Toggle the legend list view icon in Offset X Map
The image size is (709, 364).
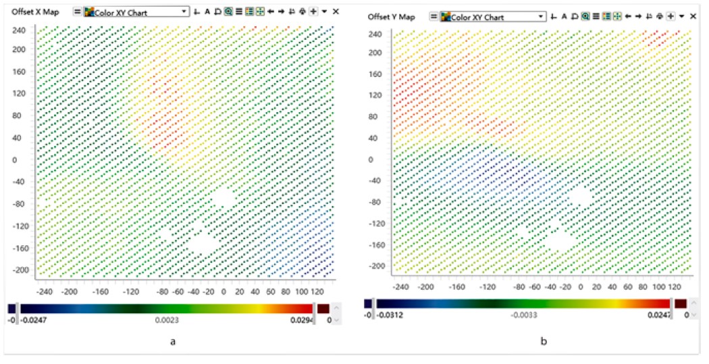[249, 11]
